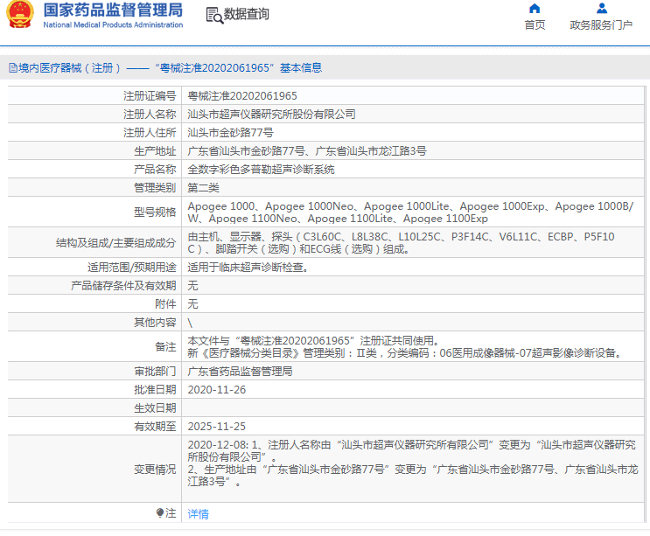
Task: Select expiry date 2025-11-25
Action: tap(217, 426)
